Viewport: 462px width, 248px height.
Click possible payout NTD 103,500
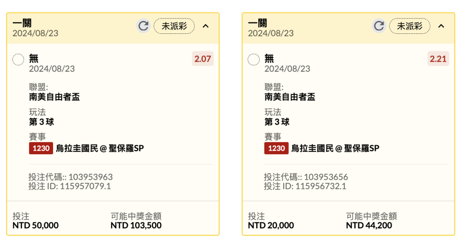(136, 225)
